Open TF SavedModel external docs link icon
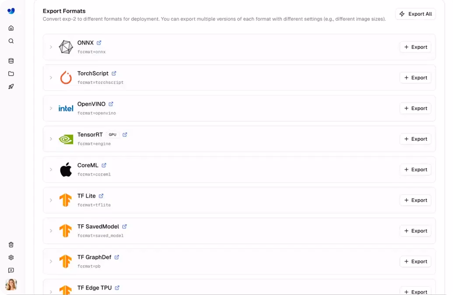This screenshot has width=453, height=295. tap(124, 226)
